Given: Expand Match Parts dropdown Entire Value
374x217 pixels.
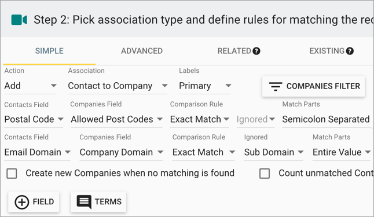Looking at the screenshot, I should tap(342, 152).
